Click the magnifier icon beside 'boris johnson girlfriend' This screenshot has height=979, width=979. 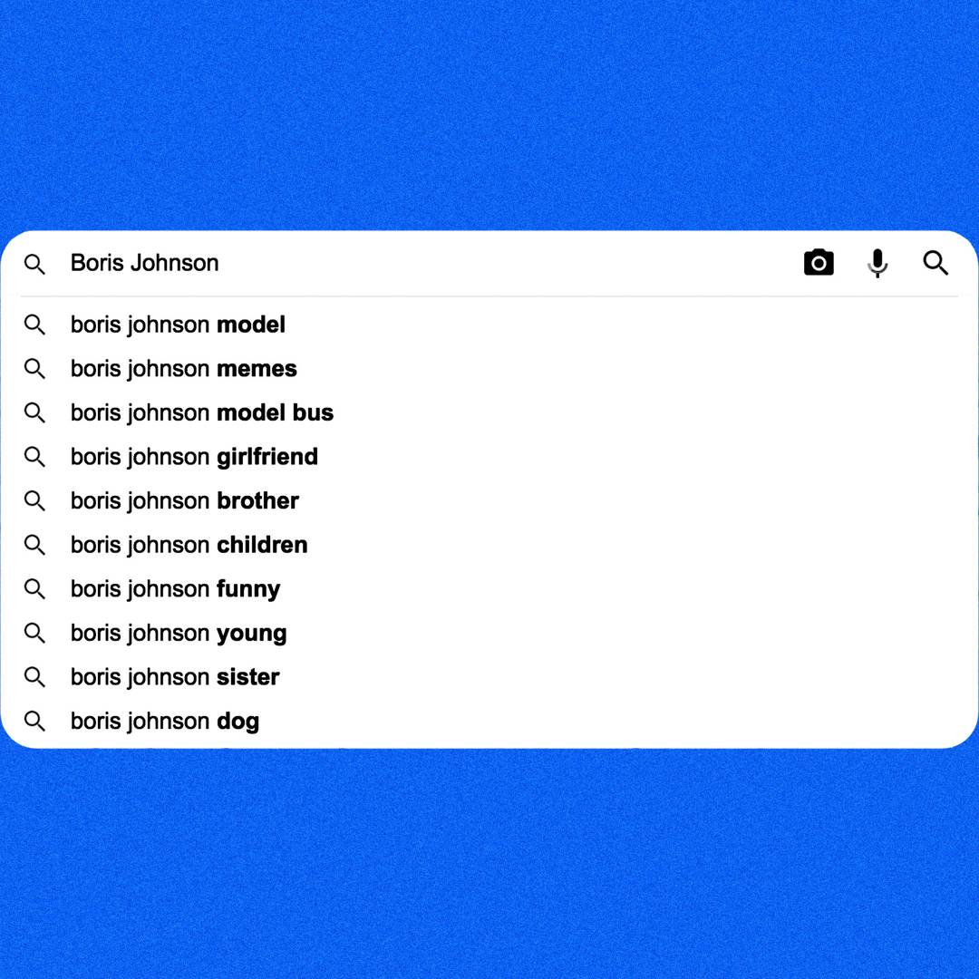pyautogui.click(x=34, y=457)
